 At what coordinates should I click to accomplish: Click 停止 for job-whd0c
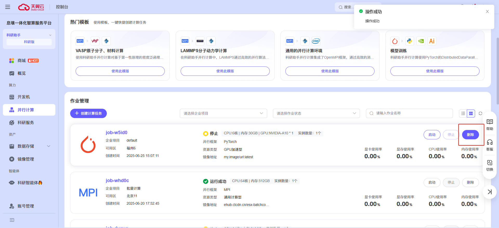(x=451, y=182)
